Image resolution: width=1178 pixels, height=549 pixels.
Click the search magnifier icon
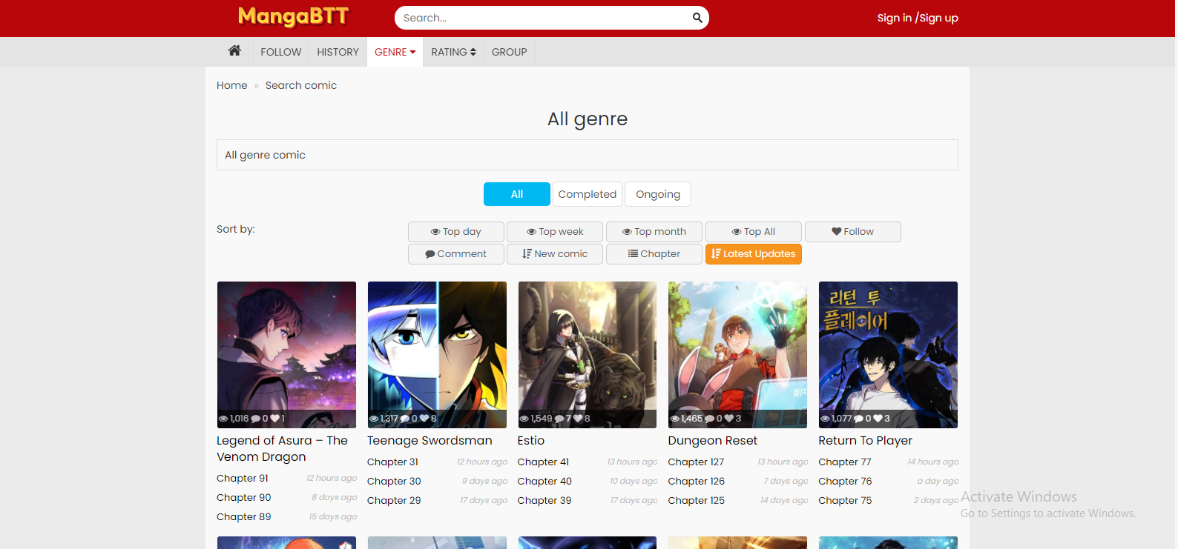point(697,18)
